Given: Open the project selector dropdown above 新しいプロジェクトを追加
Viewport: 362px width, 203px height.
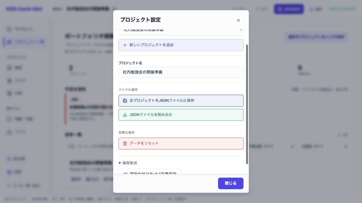Looking at the screenshot, I should click(x=181, y=32).
